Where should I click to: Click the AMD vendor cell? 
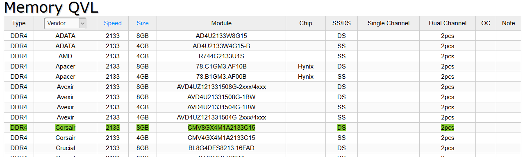pyautogui.click(x=65, y=56)
